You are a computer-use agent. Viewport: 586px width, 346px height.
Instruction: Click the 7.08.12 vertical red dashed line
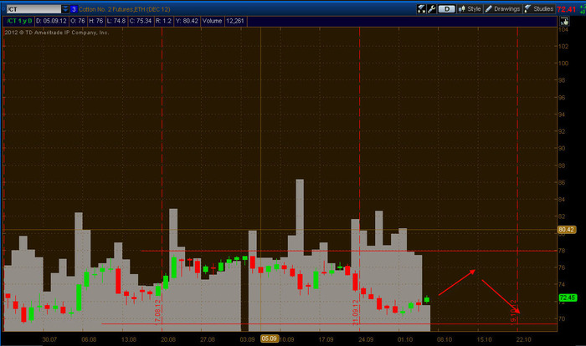[x=162, y=179]
